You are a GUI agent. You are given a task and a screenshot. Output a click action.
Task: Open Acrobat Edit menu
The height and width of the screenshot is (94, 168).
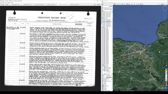pyautogui.click(x=3, y=3)
